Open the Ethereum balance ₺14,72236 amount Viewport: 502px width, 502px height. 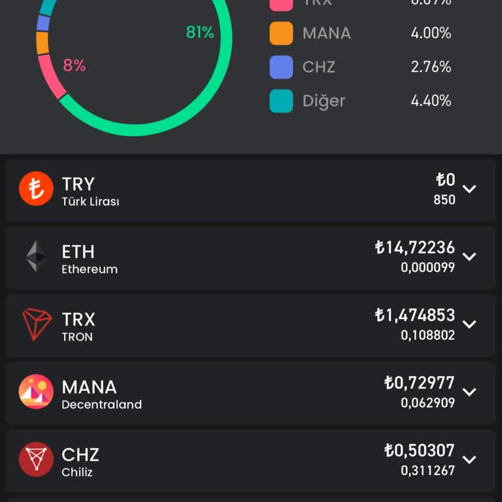click(x=414, y=248)
